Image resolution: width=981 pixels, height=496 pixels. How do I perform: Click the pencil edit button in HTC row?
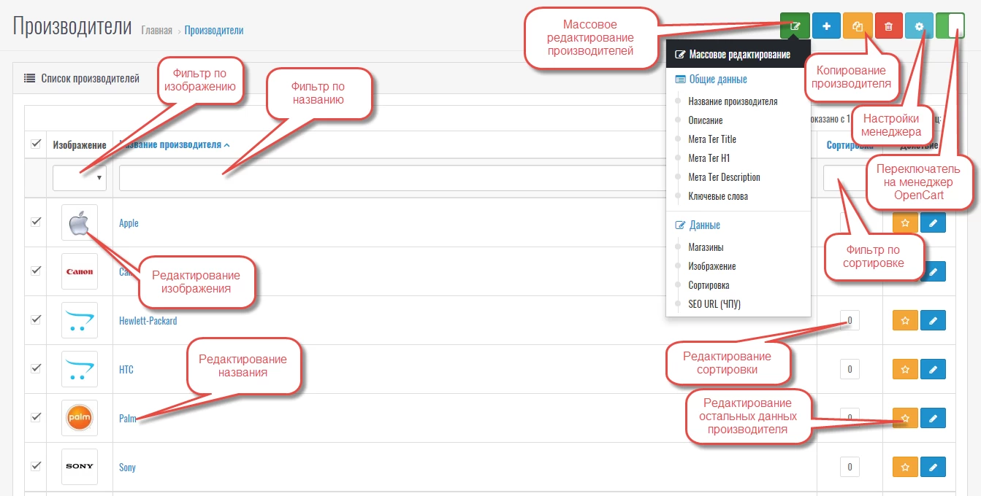coord(933,369)
